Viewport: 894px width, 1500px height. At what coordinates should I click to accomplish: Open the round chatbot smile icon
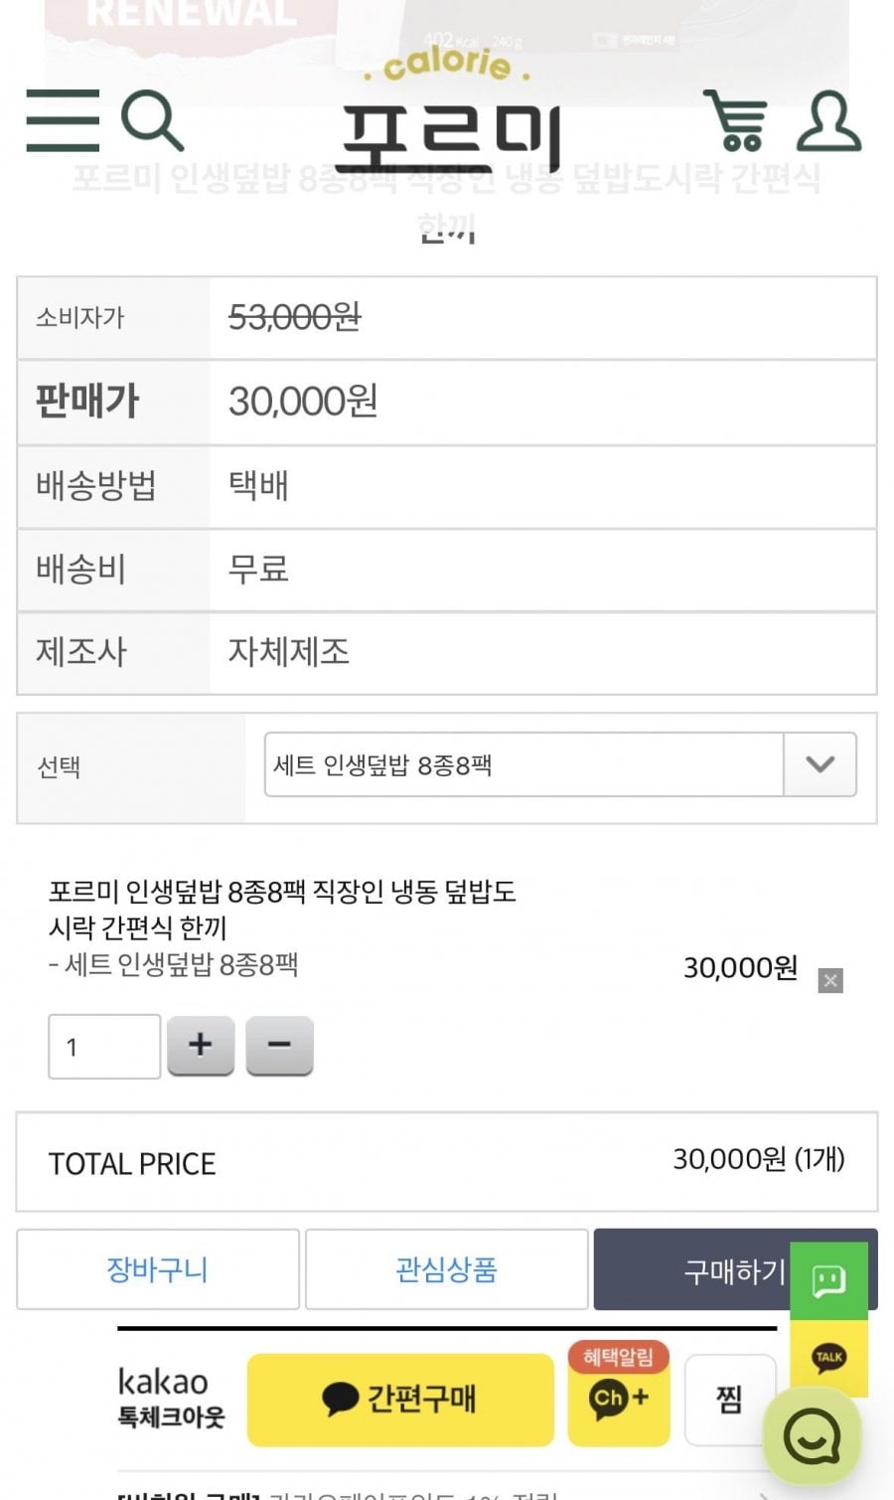812,1436
